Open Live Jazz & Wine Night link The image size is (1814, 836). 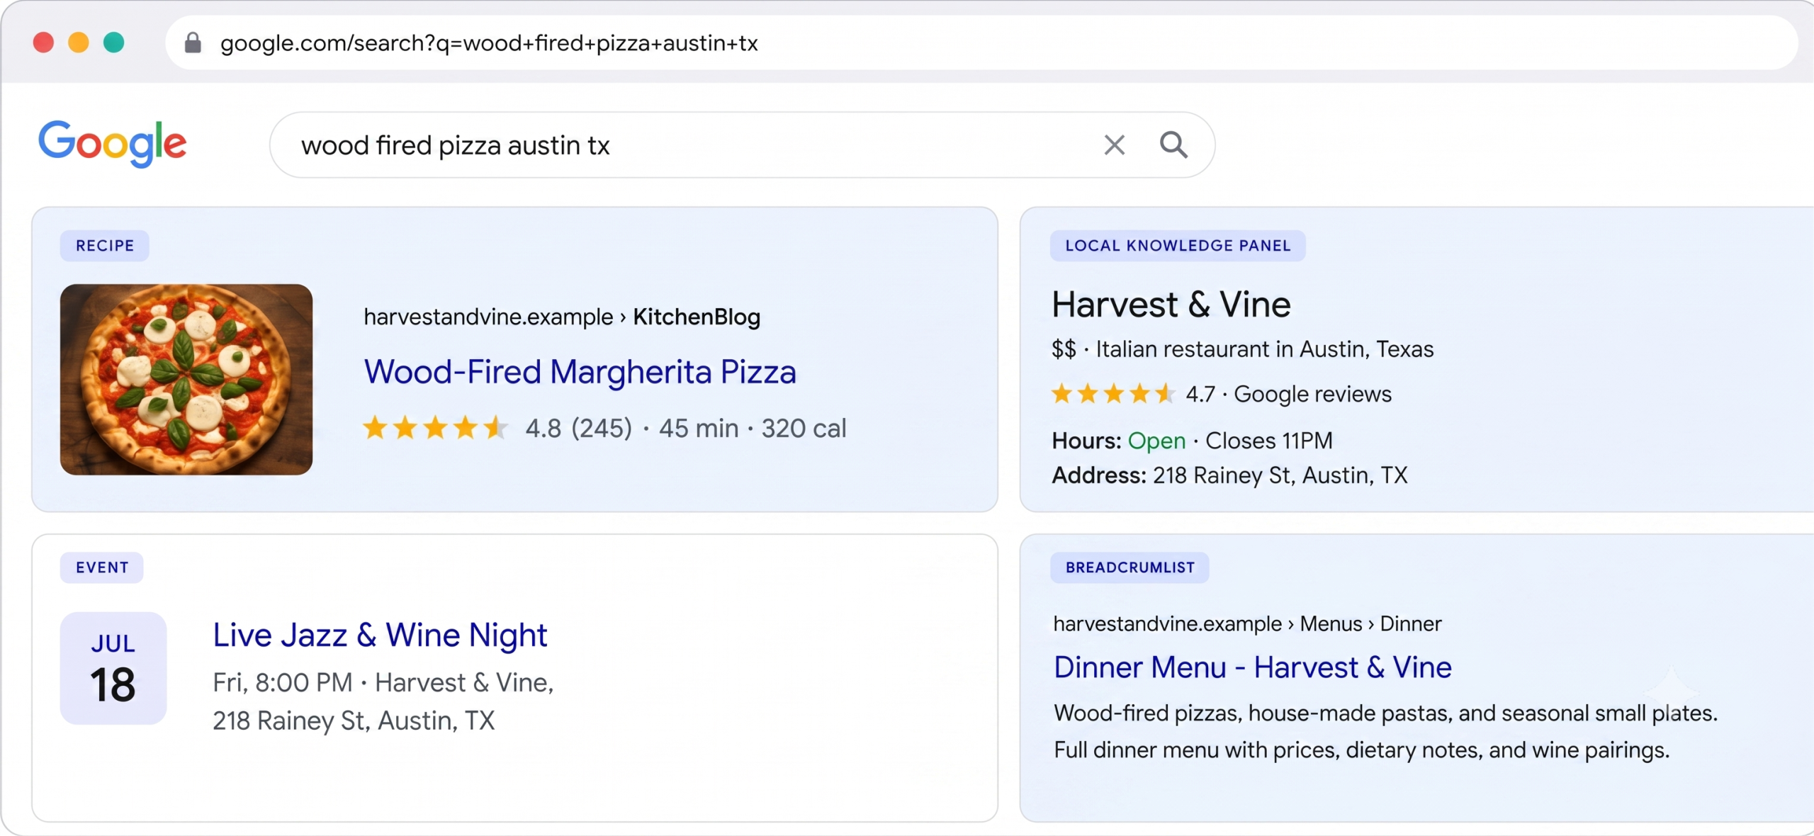click(x=380, y=636)
